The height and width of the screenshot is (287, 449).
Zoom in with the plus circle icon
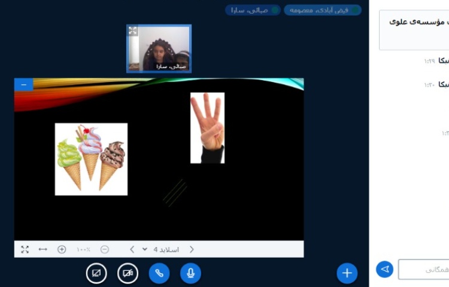(x=62, y=249)
